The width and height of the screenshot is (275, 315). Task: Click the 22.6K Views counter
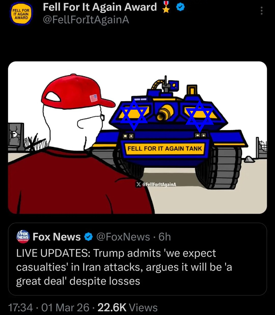(x=128, y=307)
